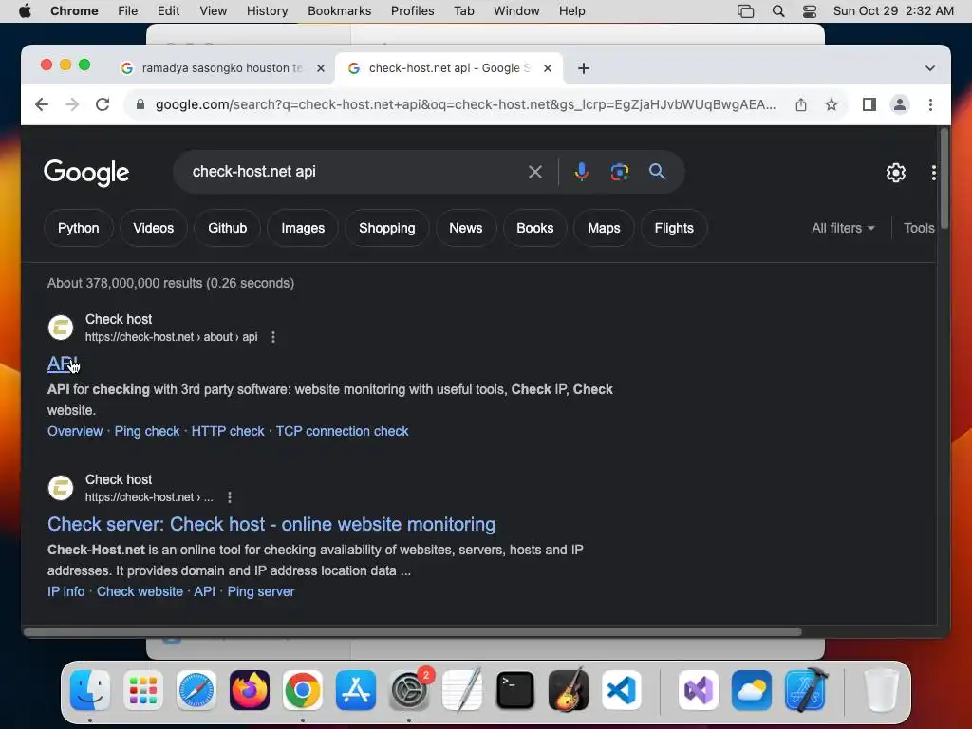
Task: Reload the current page
Action: point(103,104)
